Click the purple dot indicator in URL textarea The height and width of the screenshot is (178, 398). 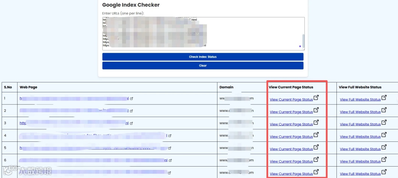[x=300, y=46]
